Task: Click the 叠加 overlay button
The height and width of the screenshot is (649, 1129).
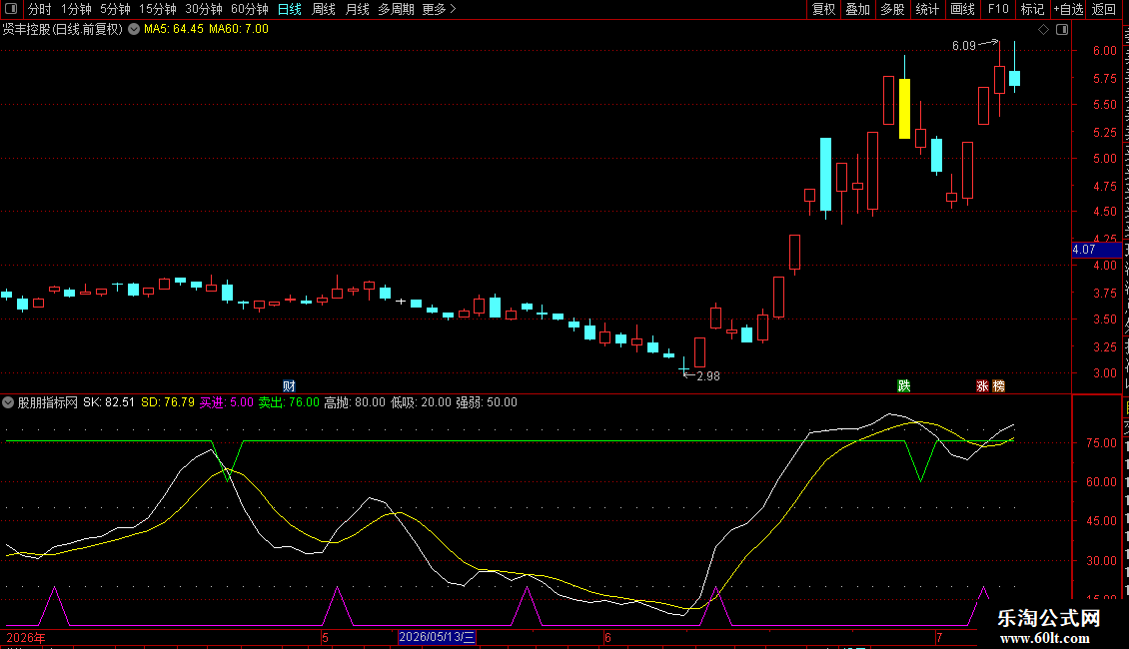Action: 857,9
